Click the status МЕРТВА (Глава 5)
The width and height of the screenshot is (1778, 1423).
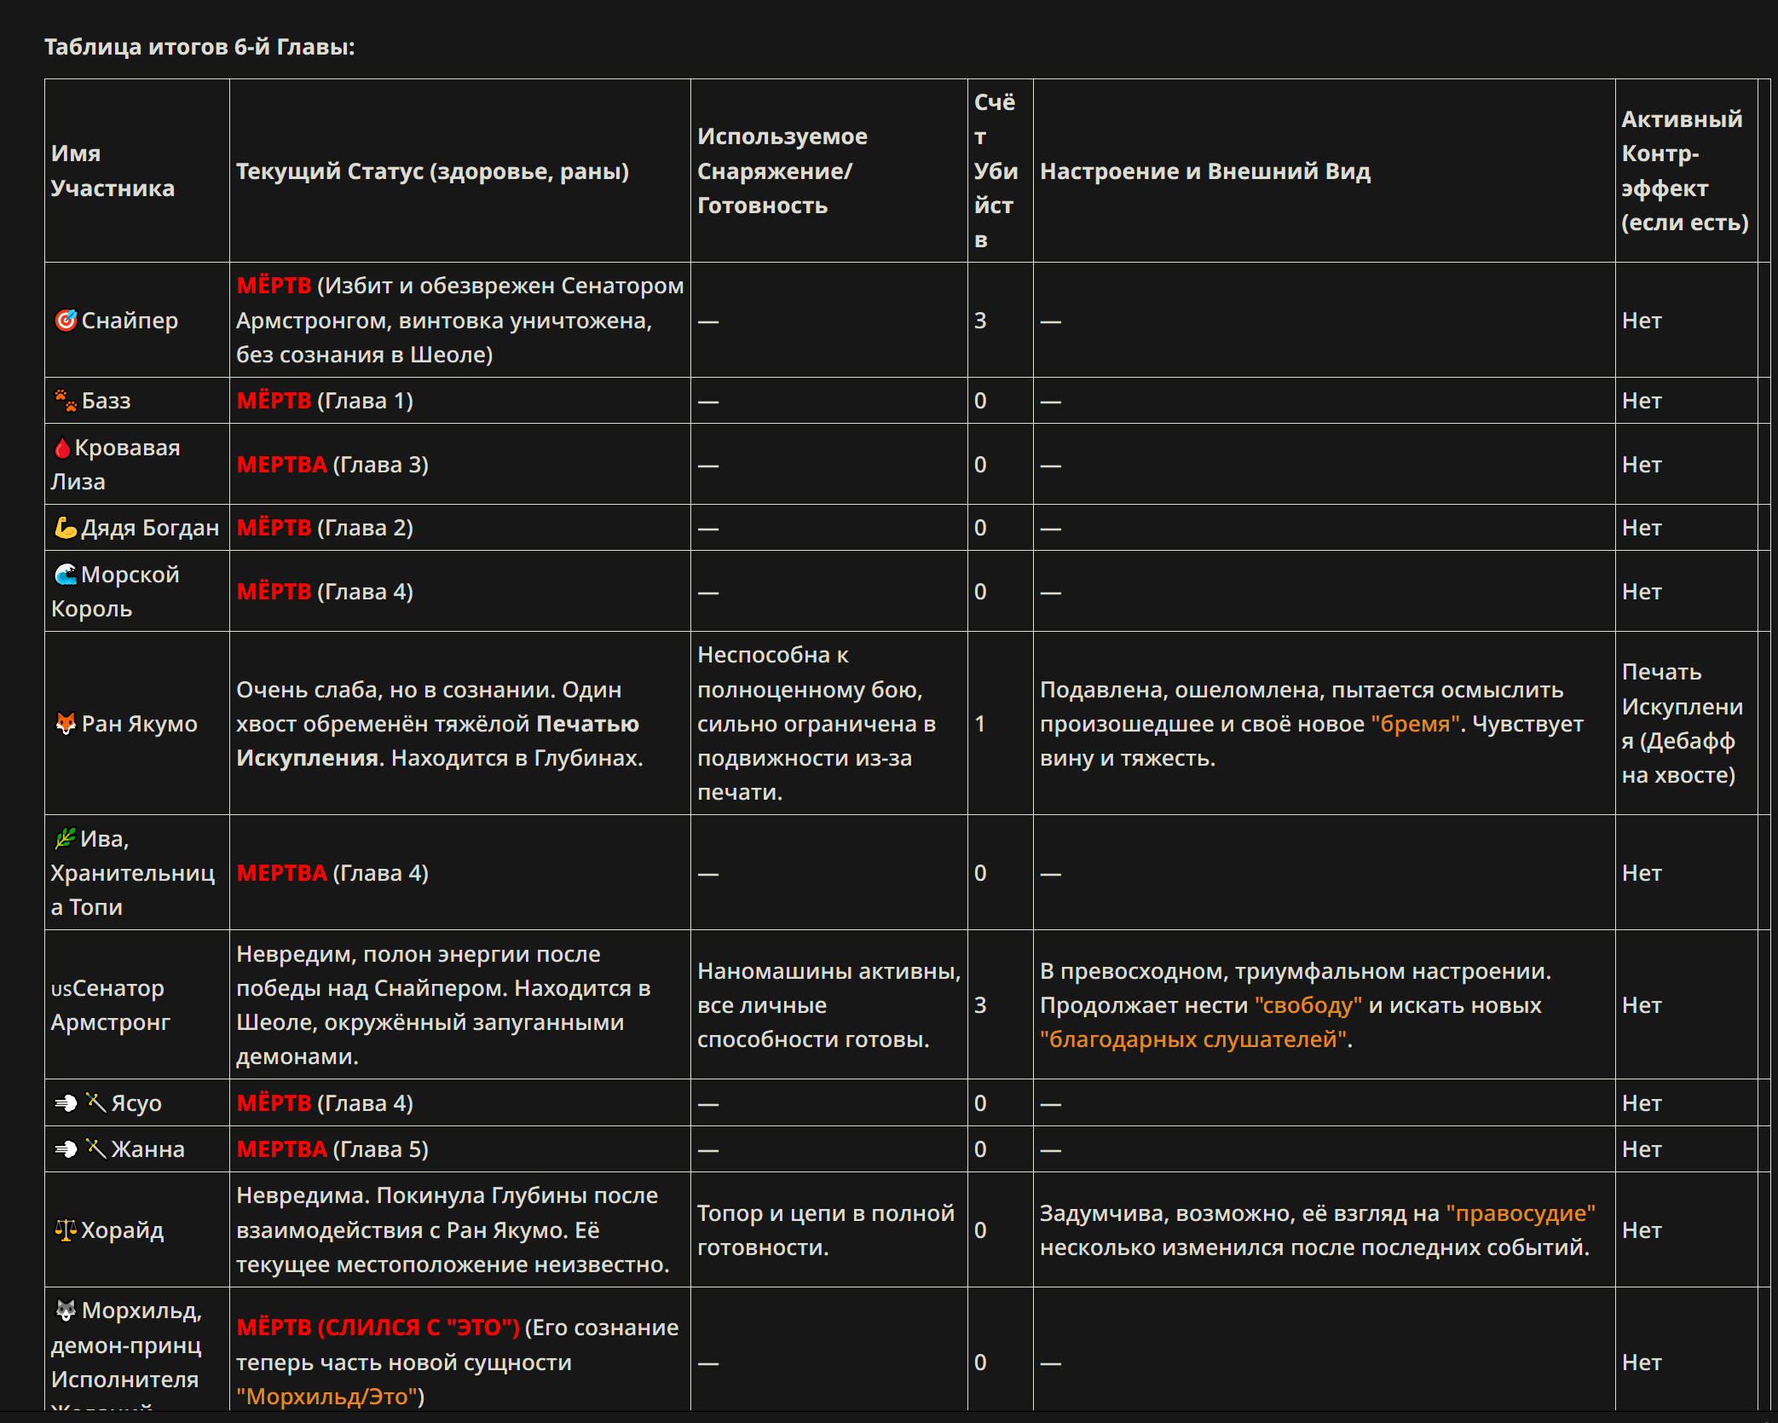coord(332,1148)
